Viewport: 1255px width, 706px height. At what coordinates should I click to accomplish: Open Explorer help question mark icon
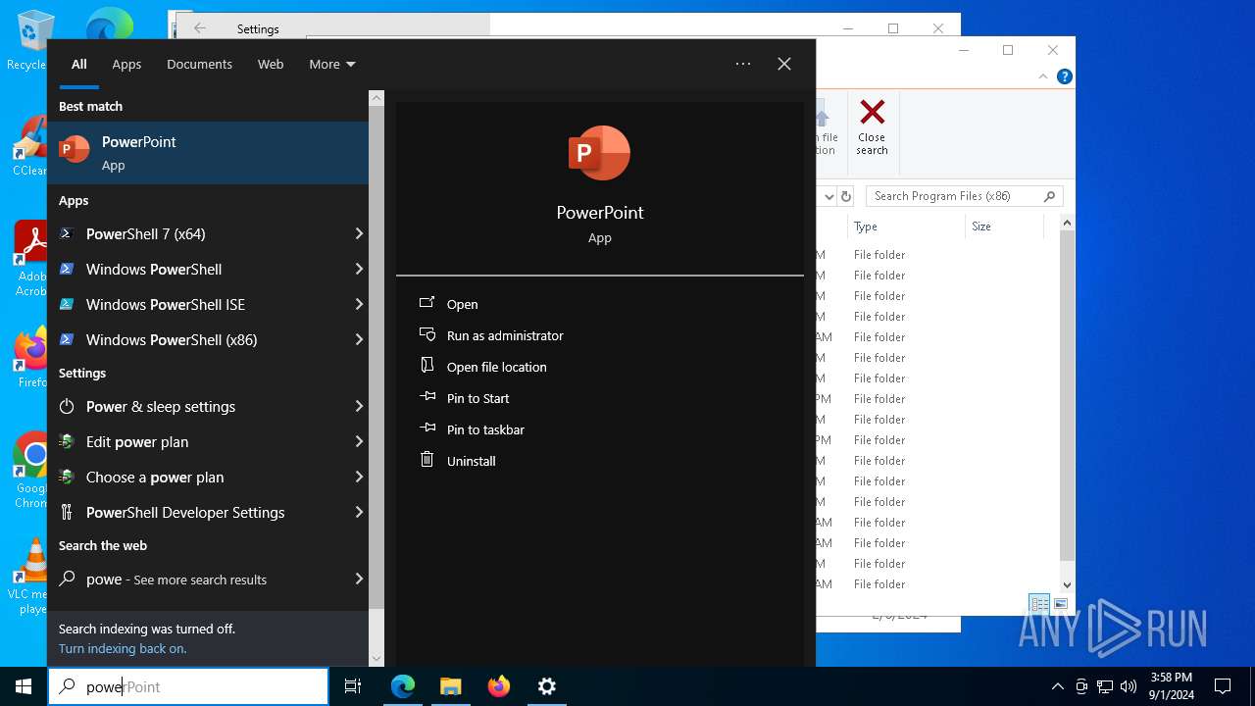pyautogui.click(x=1064, y=76)
